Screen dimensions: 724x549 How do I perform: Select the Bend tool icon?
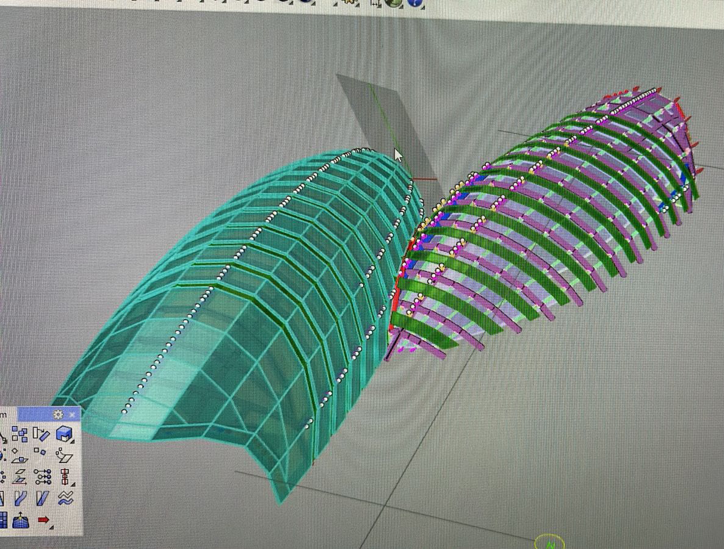click(20, 499)
